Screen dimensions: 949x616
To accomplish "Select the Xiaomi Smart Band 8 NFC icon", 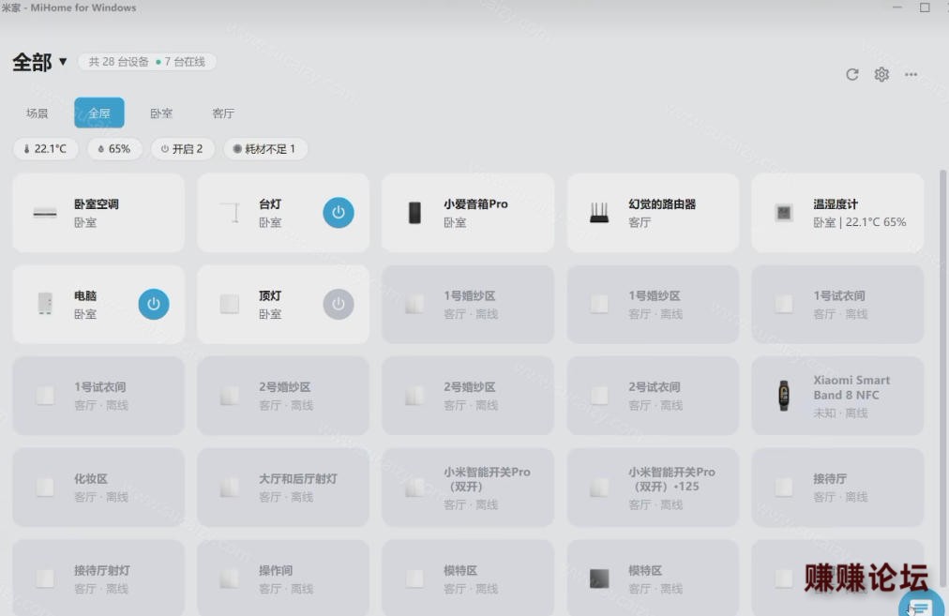I will (x=784, y=396).
